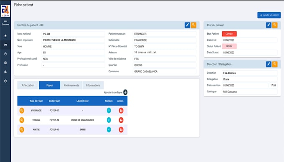Image resolution: width=284 pixels, height=162 pixels.
Task: Open the Prélèvements tab
Action: (x=71, y=85)
